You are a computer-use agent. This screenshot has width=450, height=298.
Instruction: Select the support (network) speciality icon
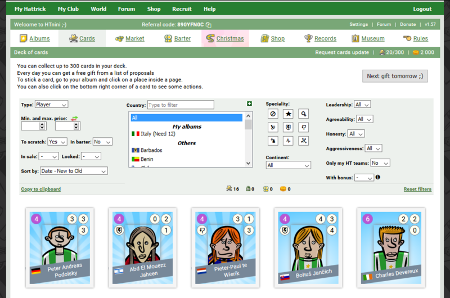click(303, 141)
